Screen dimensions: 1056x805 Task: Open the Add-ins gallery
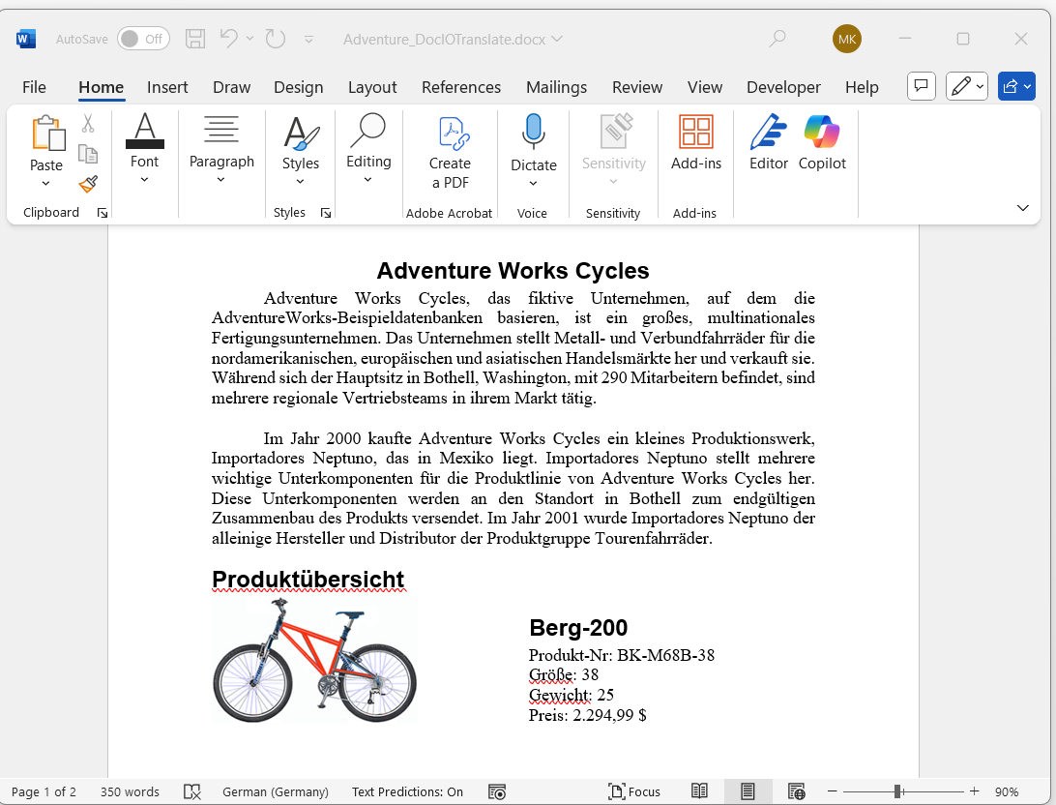[696, 143]
